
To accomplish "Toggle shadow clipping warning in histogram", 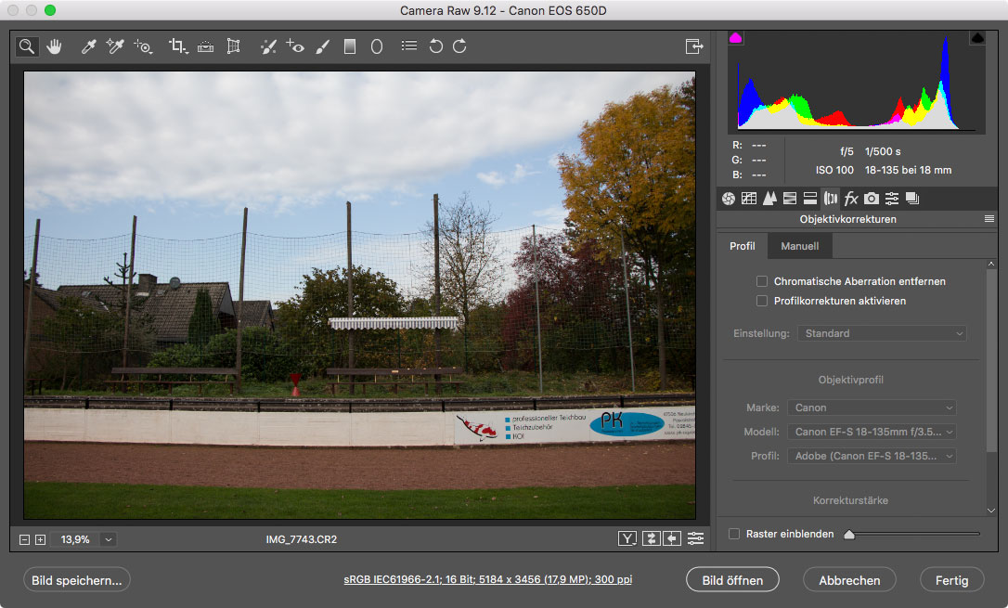I will [735, 38].
